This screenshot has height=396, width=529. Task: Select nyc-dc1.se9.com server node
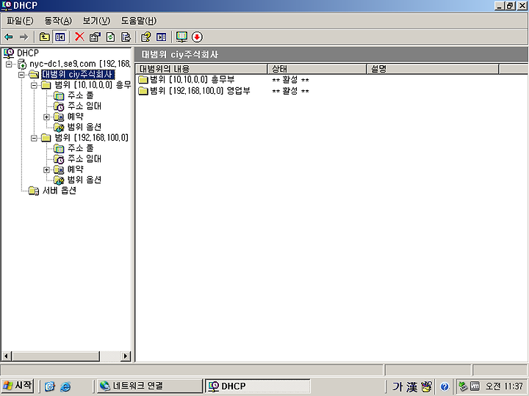pyautogui.click(x=79, y=64)
